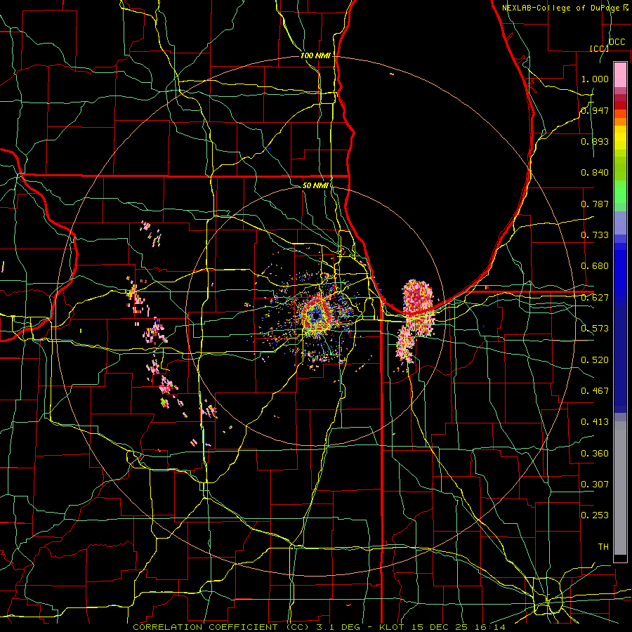Click the 0.307 scale value
Viewport: 632px width, 632px height.
tap(595, 485)
